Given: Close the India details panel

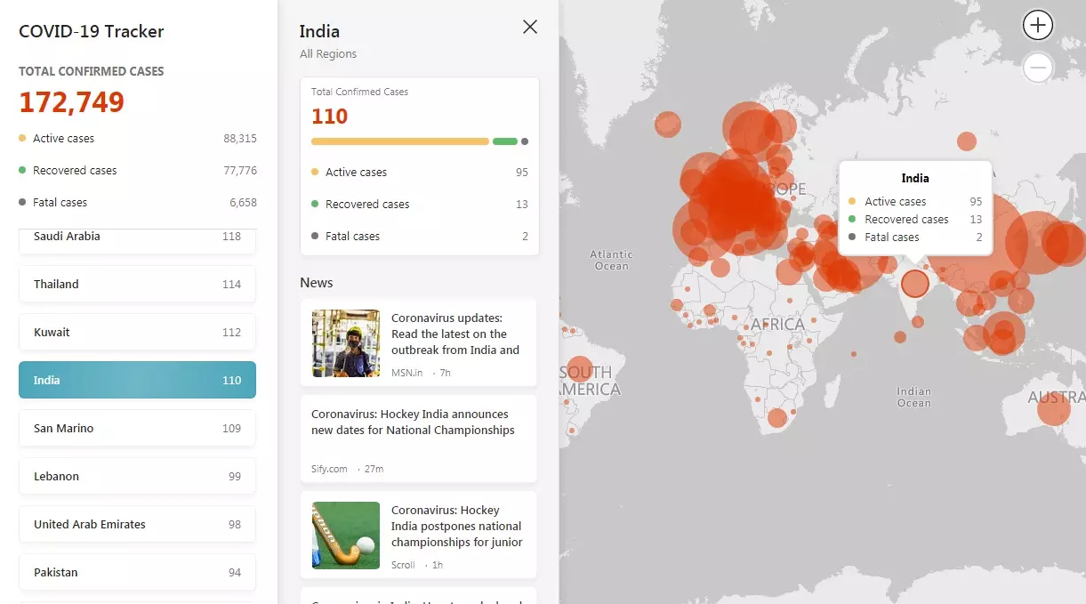Looking at the screenshot, I should coord(530,27).
